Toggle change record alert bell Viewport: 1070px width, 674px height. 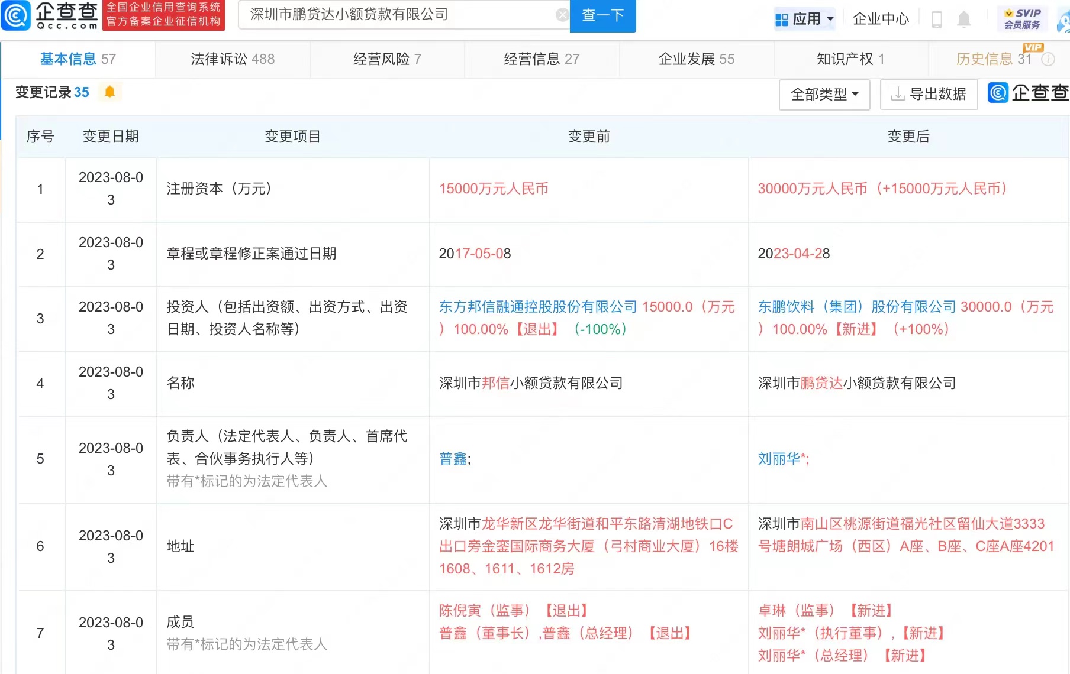(109, 92)
